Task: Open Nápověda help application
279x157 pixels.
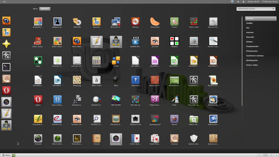Action: (x=135, y=81)
